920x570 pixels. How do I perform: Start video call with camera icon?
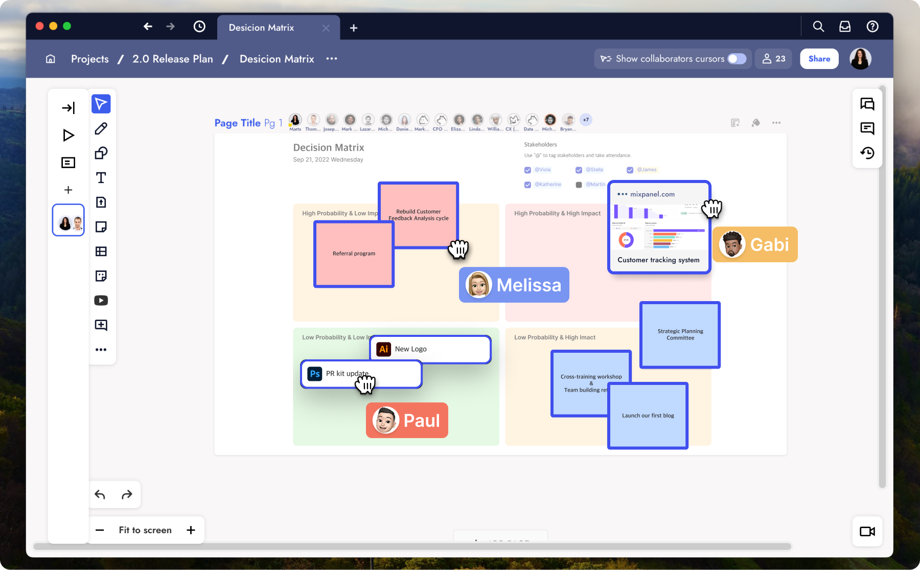point(867,531)
